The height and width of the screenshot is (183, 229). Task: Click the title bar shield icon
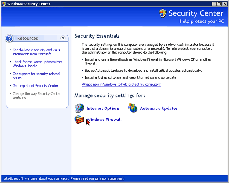click(4, 4)
